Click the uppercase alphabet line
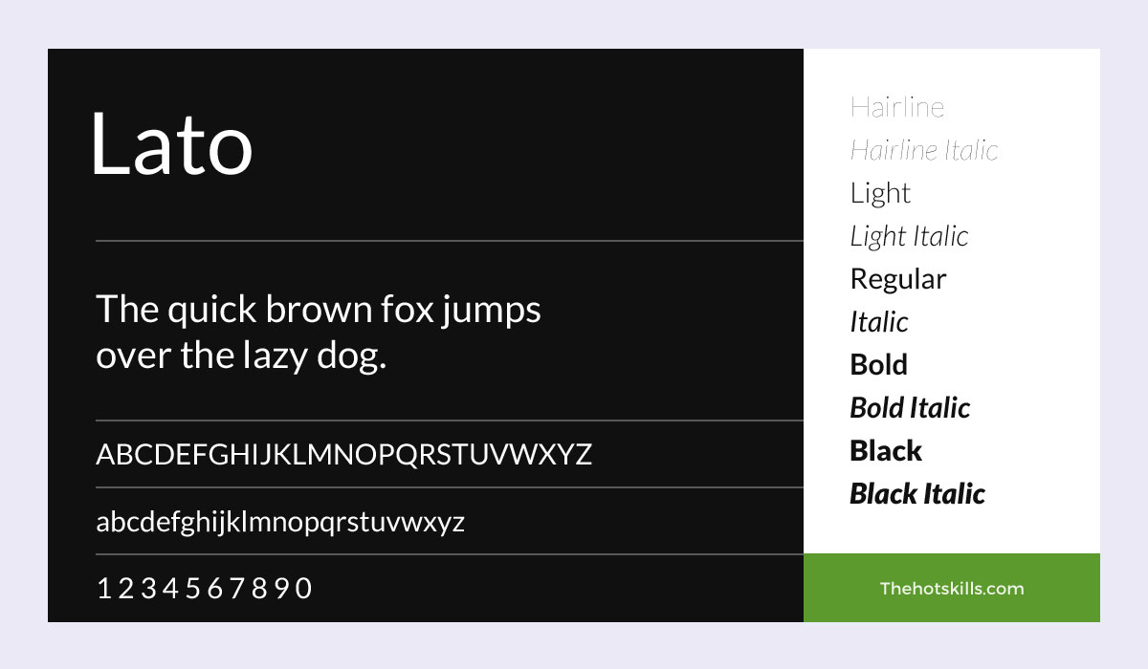Image resolution: width=1148 pixels, height=669 pixels. pos(344,454)
